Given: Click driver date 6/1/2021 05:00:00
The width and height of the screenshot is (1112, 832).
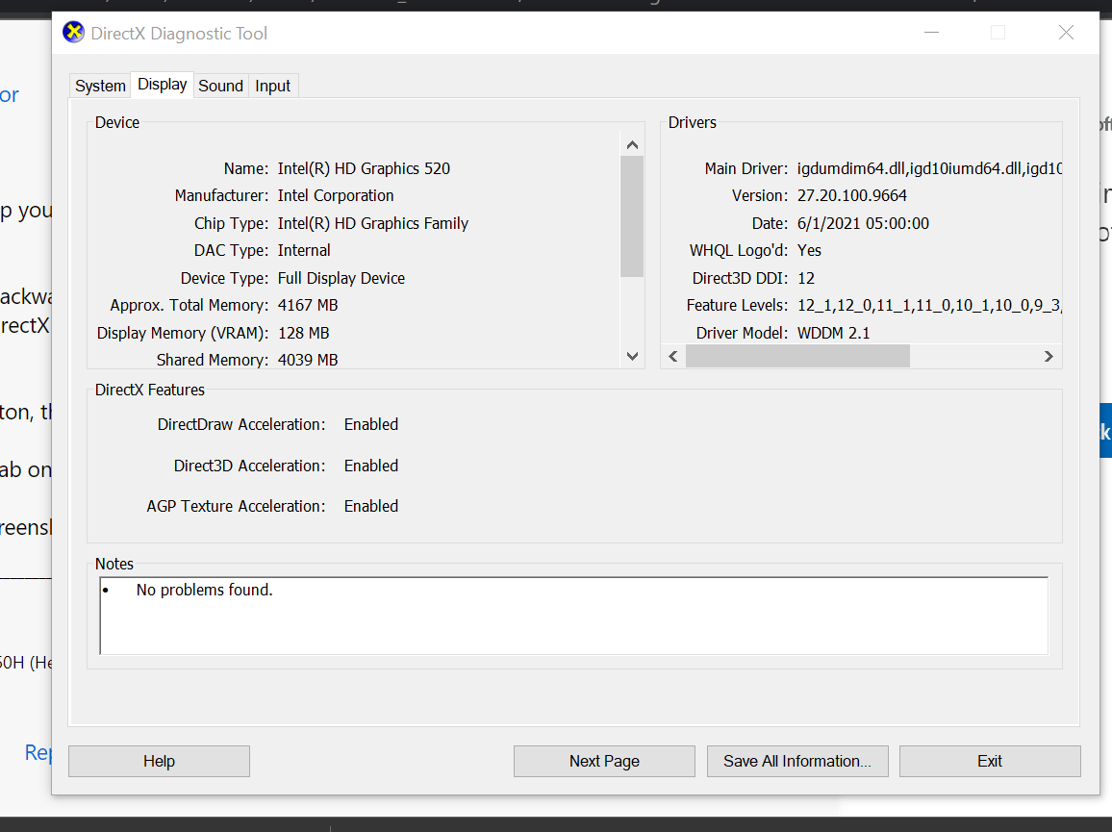Looking at the screenshot, I should tap(863, 223).
